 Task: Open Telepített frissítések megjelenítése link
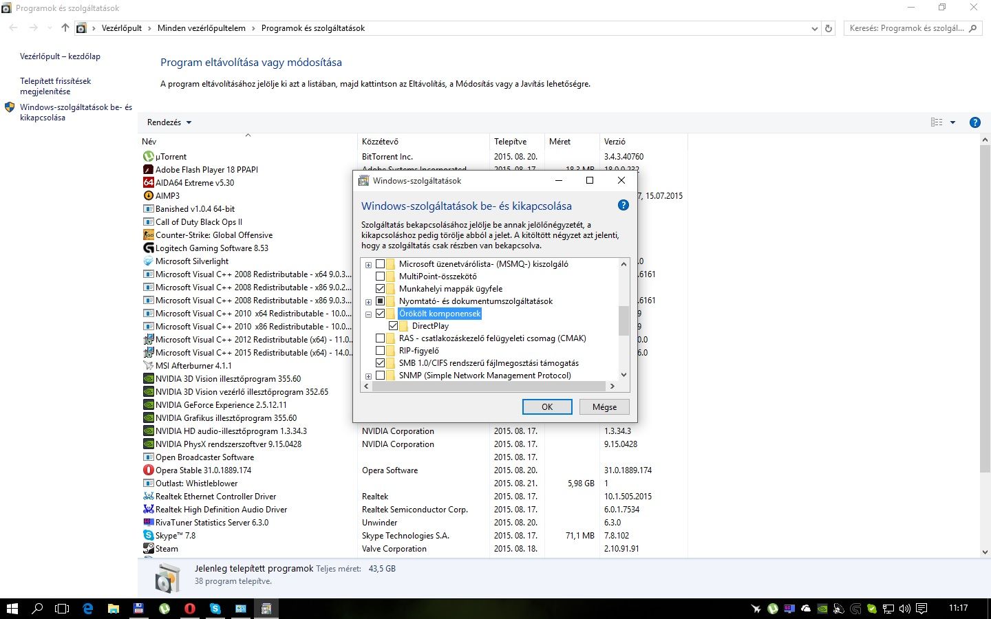click(x=55, y=86)
